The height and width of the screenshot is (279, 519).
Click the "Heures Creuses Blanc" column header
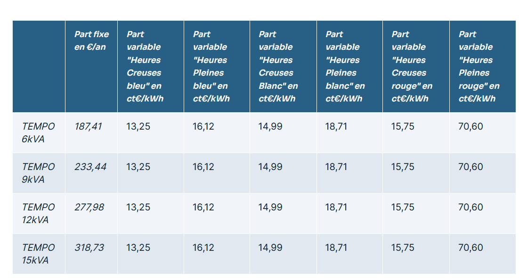click(x=278, y=66)
